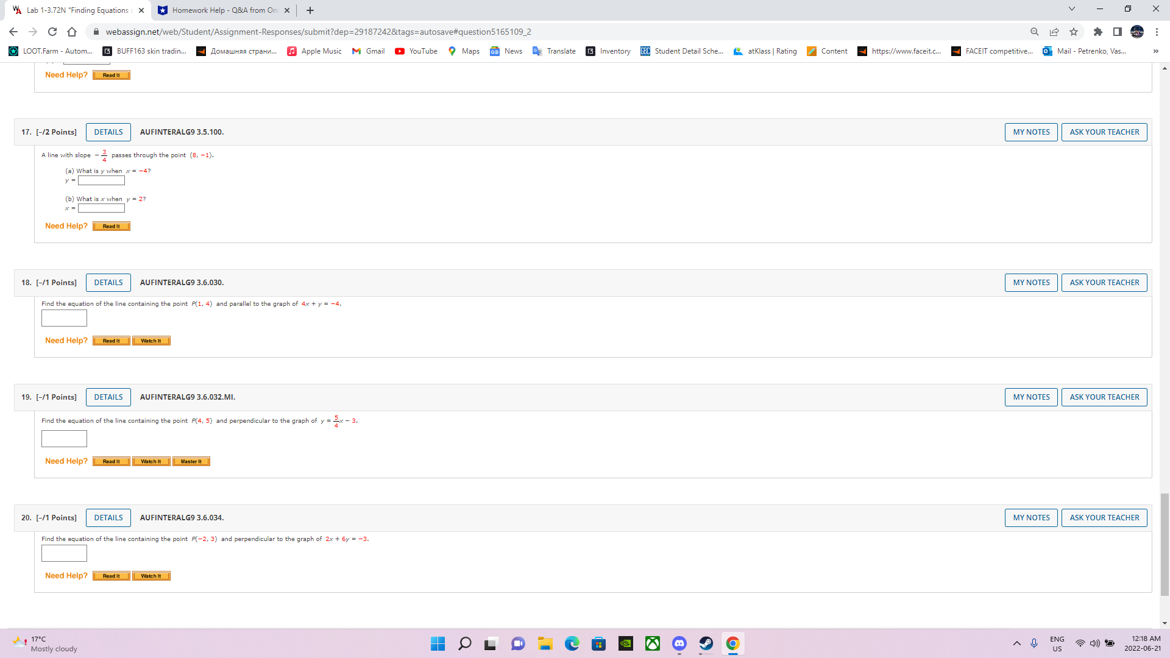Click ASK YOUR TEACHER for question 20
Screen dimensions: 1170x658
[x=1104, y=518]
